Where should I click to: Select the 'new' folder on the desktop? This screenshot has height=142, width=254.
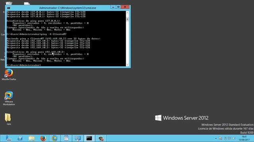8,119
